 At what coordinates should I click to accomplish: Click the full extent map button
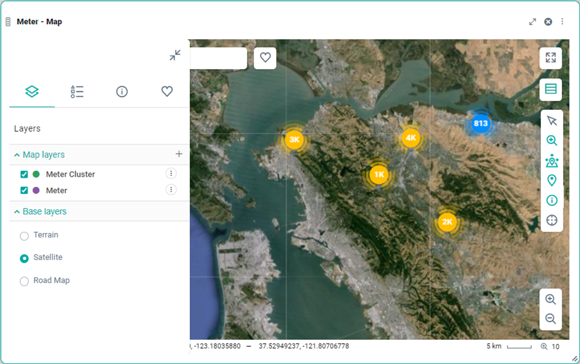click(551, 58)
